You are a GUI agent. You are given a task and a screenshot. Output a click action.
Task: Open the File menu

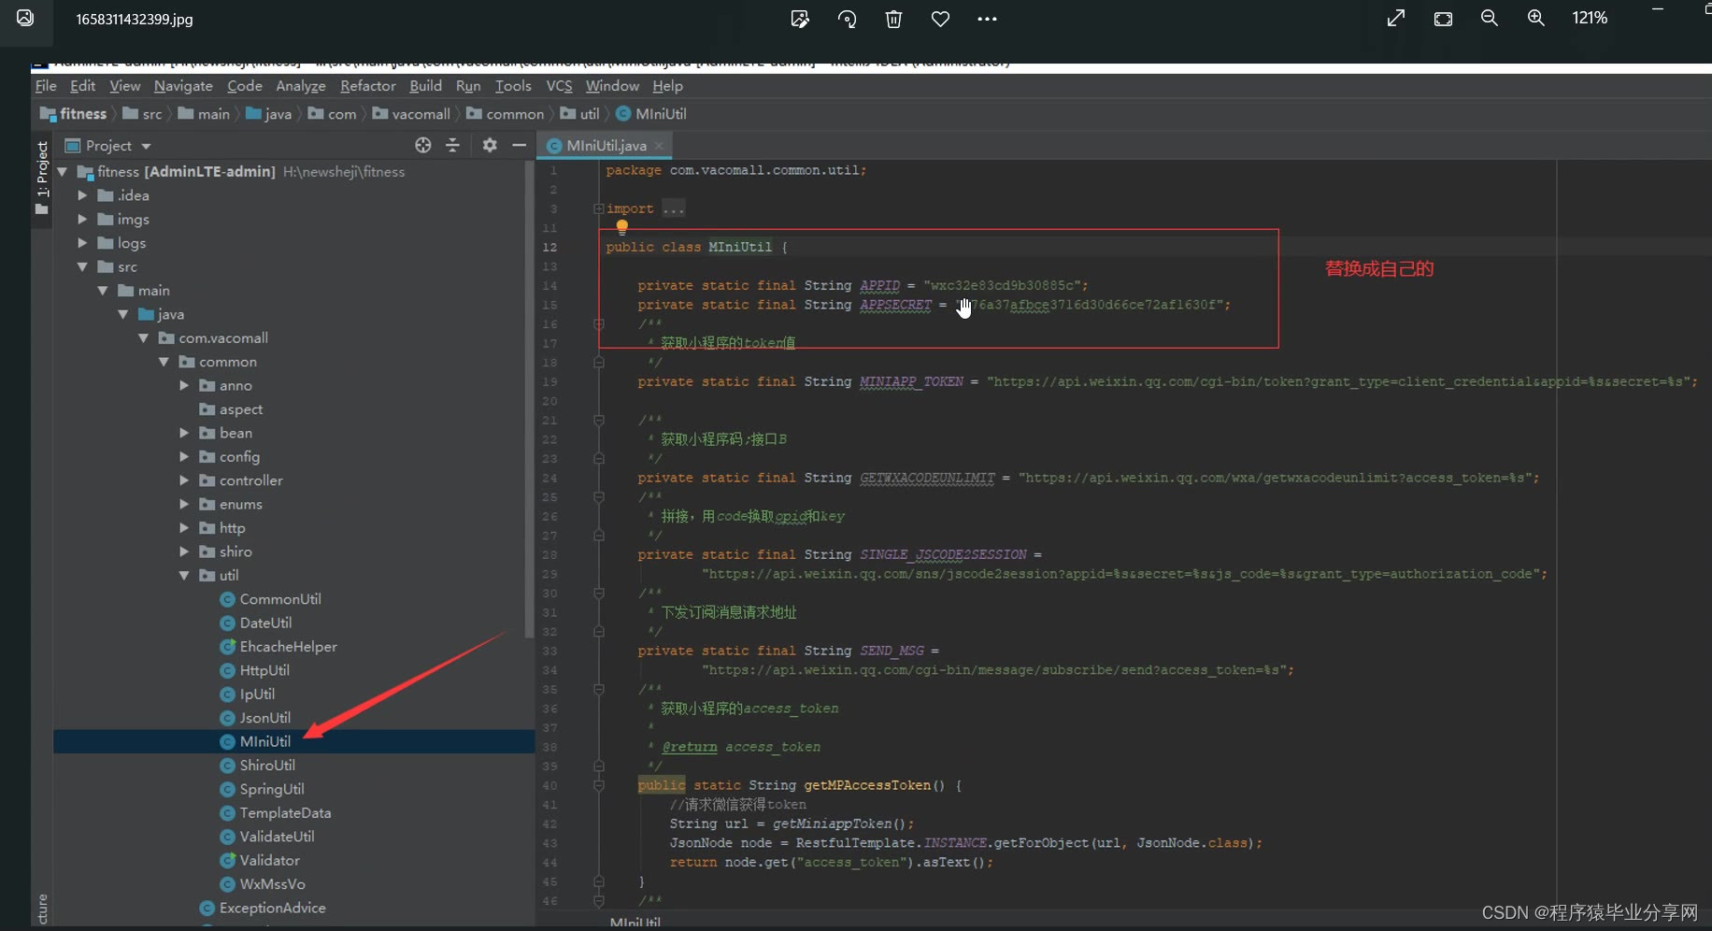tap(46, 86)
